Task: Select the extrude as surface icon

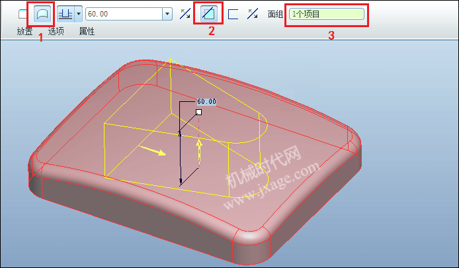Action: click(42, 14)
